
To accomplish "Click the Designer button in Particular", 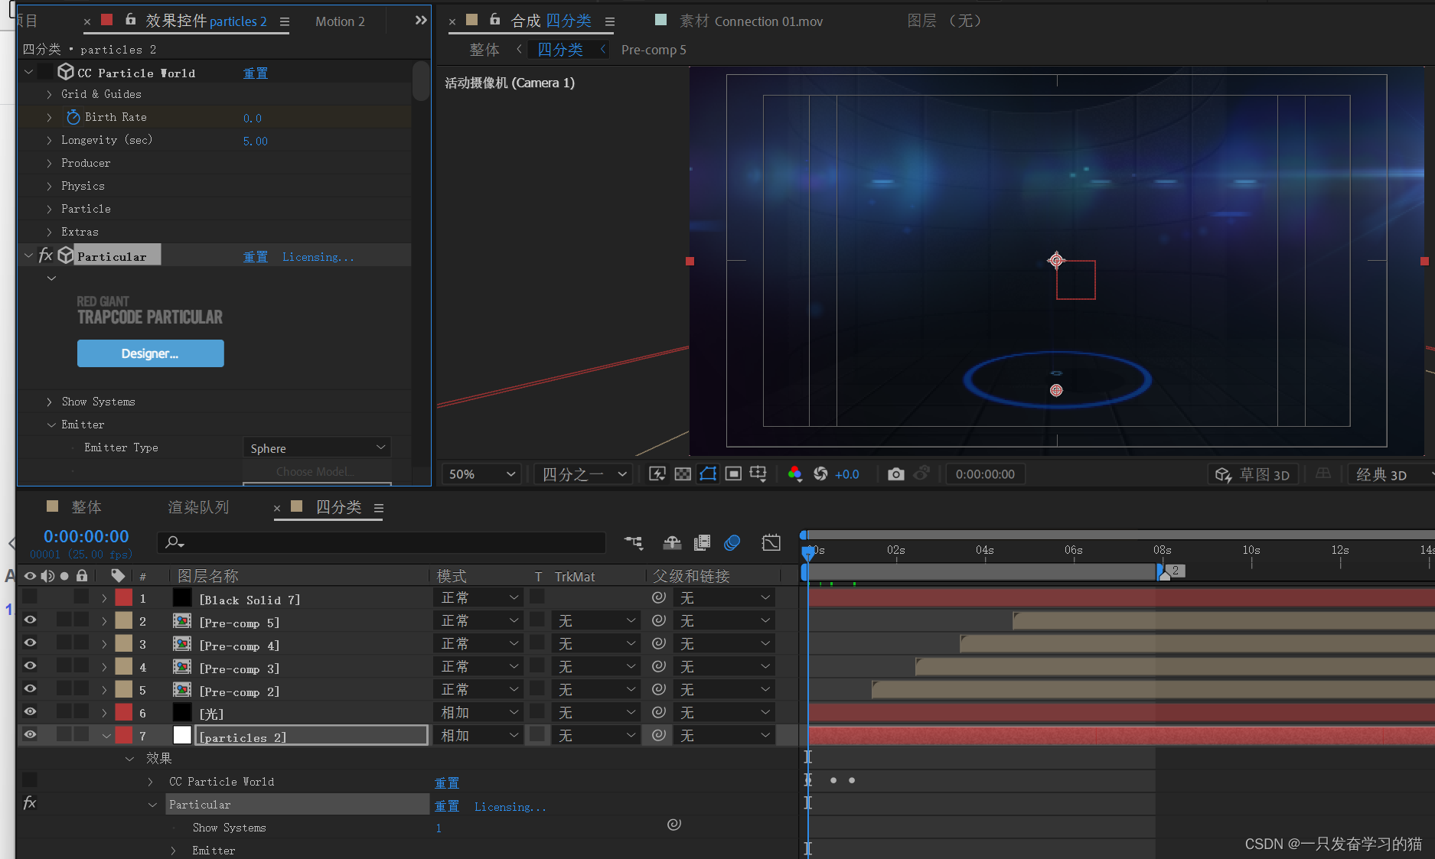I will point(150,353).
